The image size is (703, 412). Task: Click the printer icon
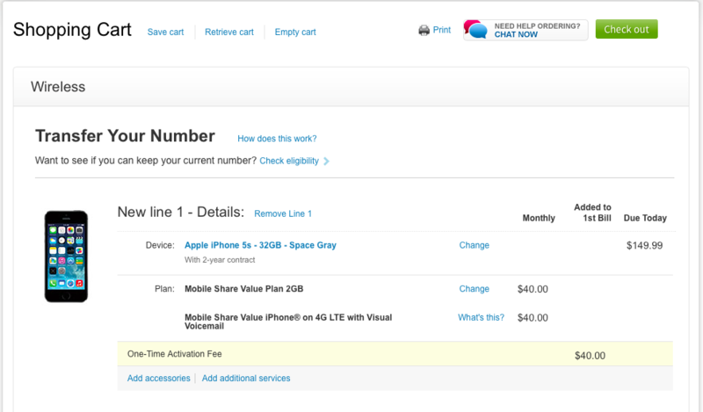(x=424, y=31)
